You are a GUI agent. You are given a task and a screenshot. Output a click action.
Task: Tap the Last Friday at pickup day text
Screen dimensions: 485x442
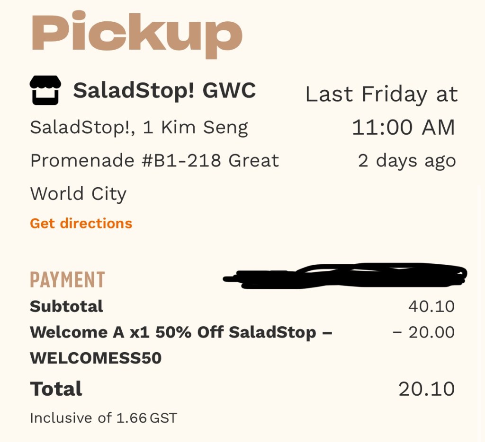pos(381,94)
